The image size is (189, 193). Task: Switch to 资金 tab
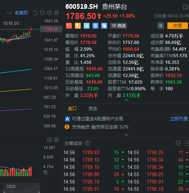click(x=93, y=109)
